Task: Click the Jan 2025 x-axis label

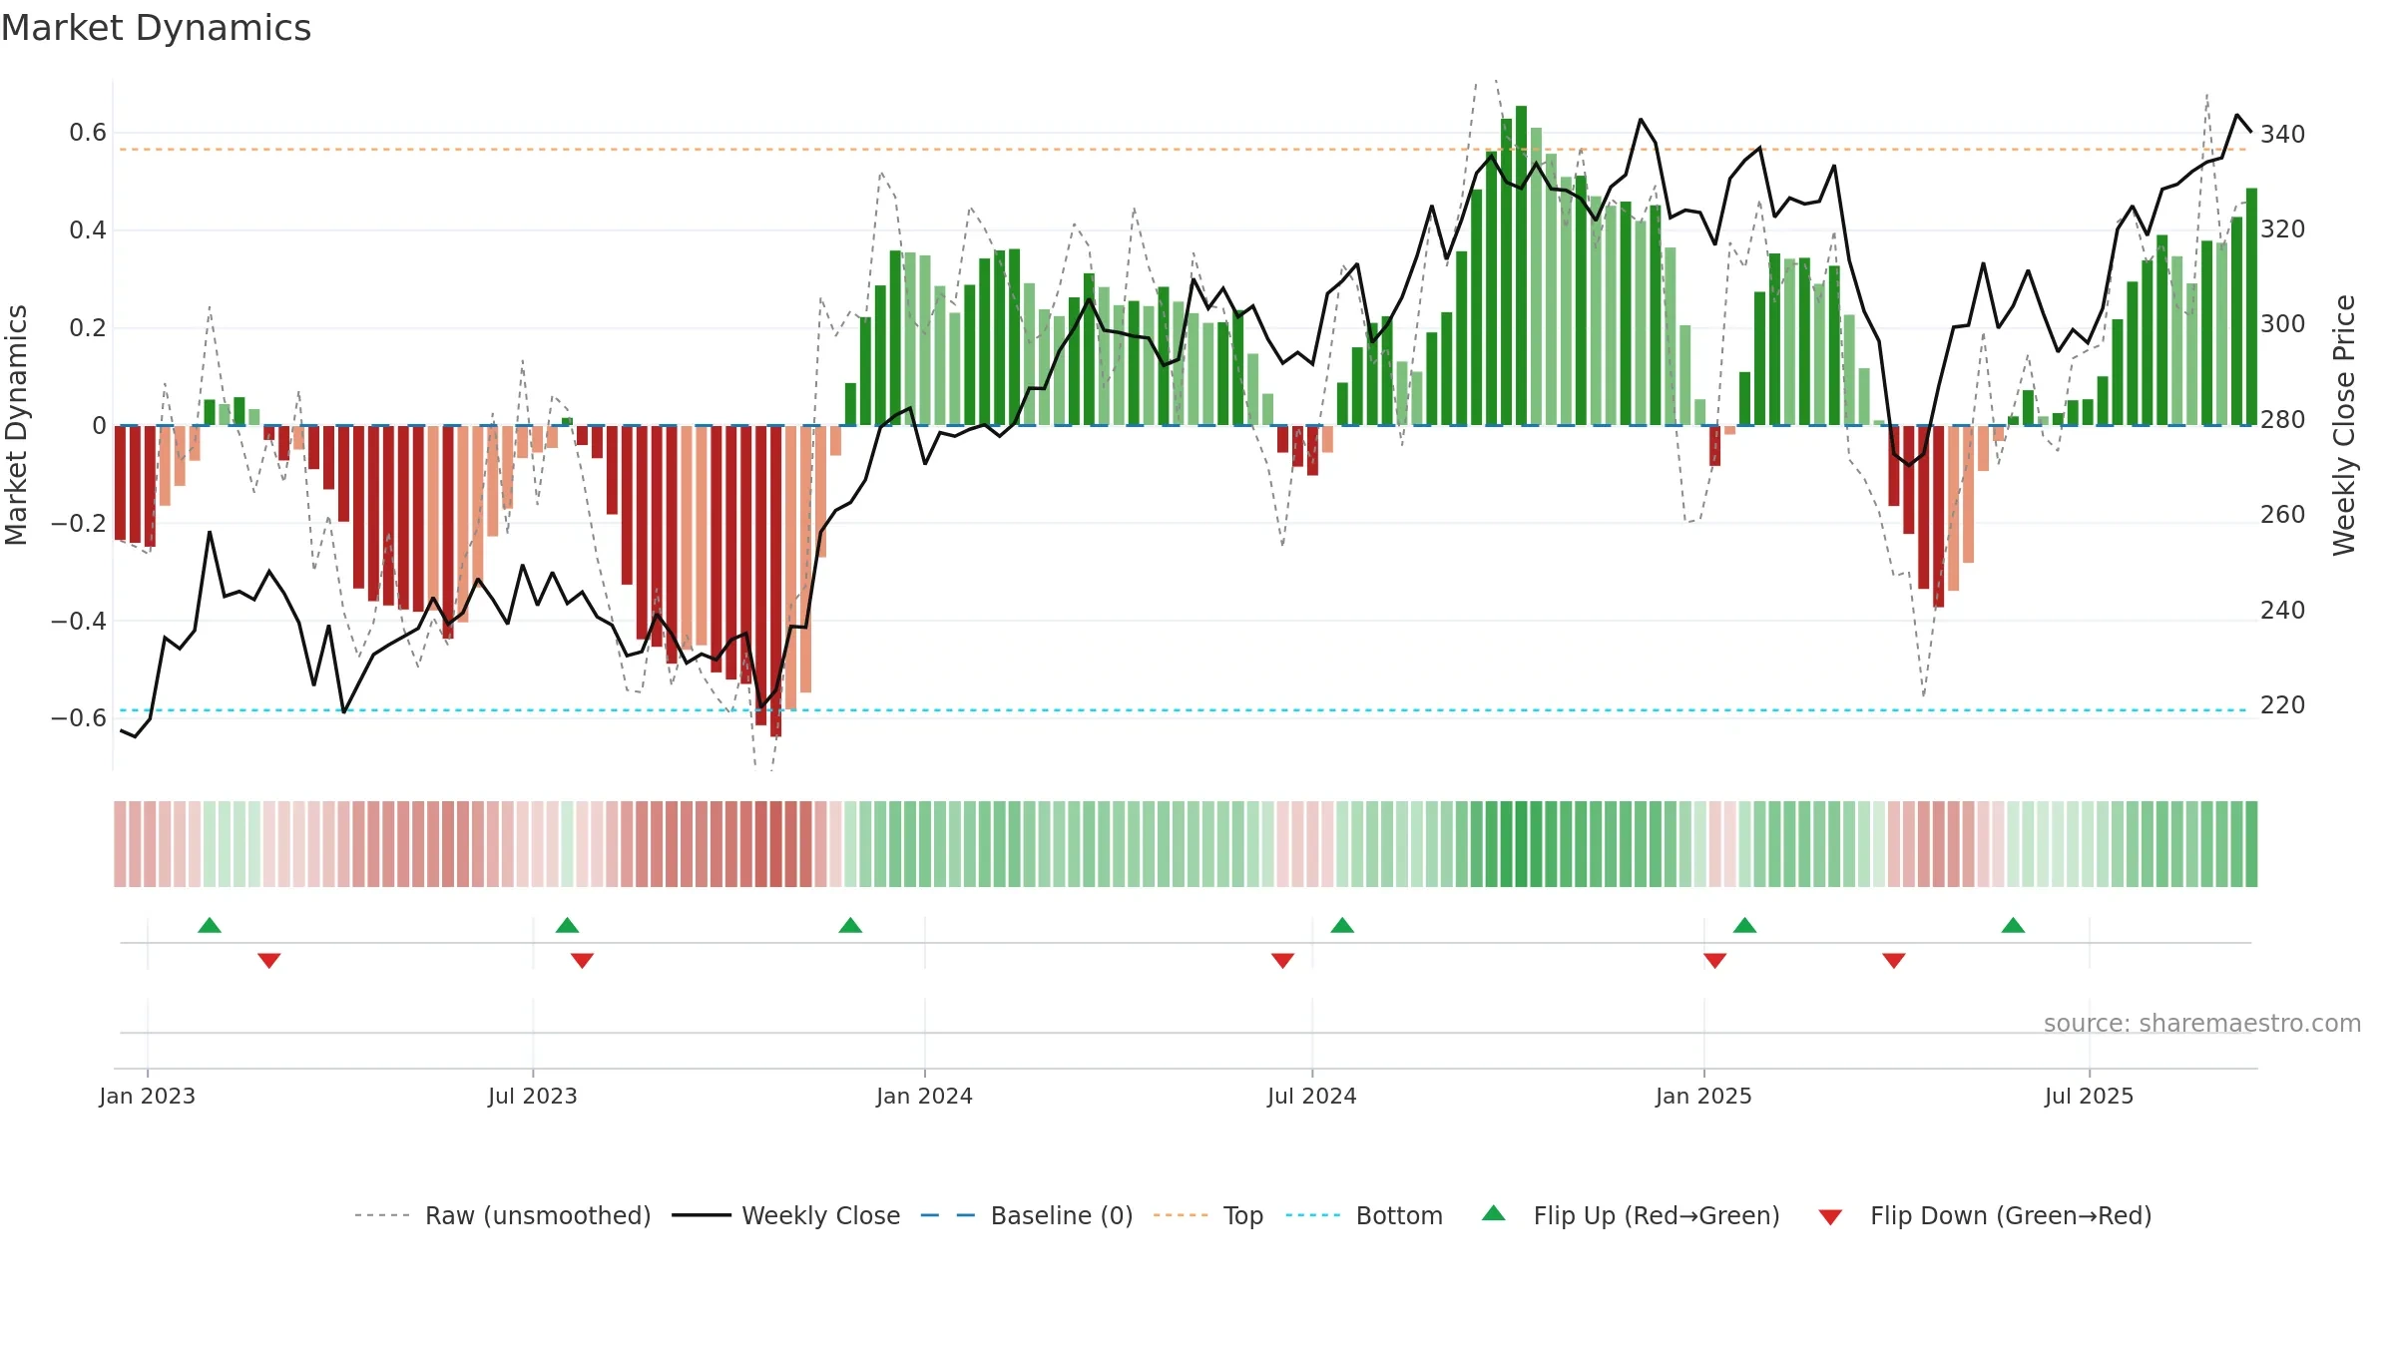Action: click(1703, 1096)
